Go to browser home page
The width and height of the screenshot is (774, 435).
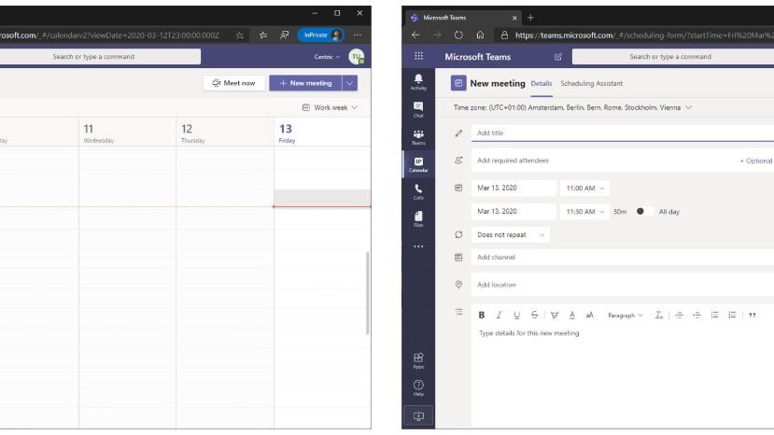[480, 35]
